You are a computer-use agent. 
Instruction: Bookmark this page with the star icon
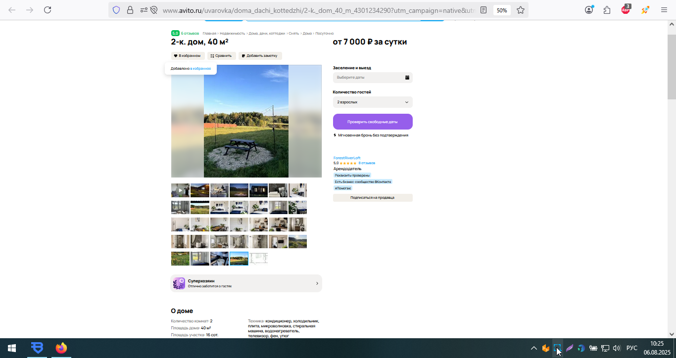pos(521,10)
